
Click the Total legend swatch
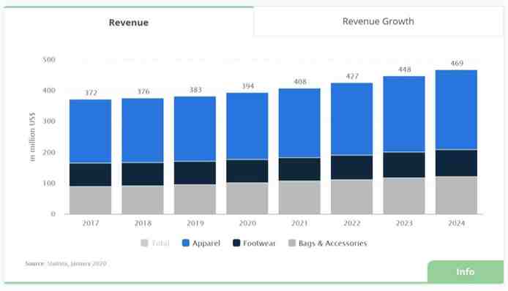point(144,243)
